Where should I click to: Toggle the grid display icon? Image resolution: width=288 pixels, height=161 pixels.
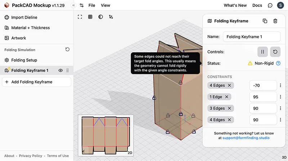tap(90, 17)
